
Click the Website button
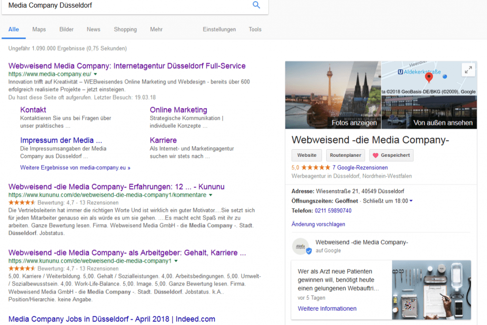coord(307,155)
